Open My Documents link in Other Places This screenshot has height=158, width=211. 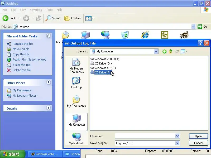(22, 90)
